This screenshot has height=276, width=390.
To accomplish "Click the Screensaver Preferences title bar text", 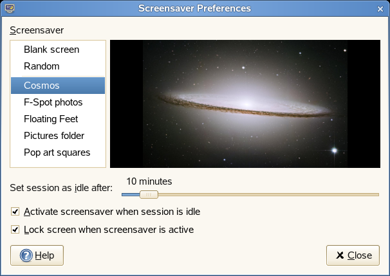I will [195, 9].
